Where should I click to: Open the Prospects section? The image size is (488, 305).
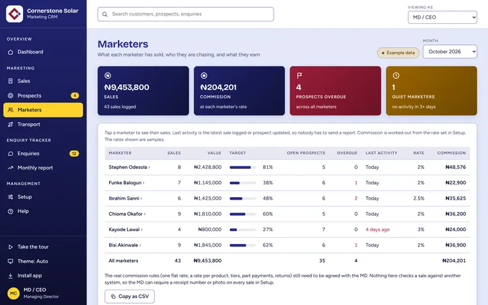[43, 96]
